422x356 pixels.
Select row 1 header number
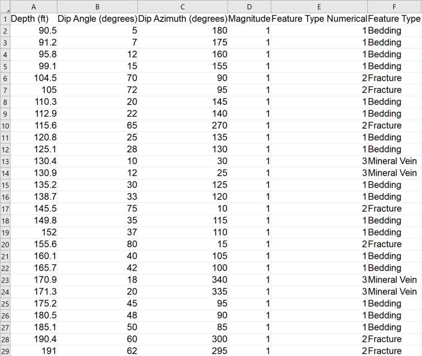point(5,19)
